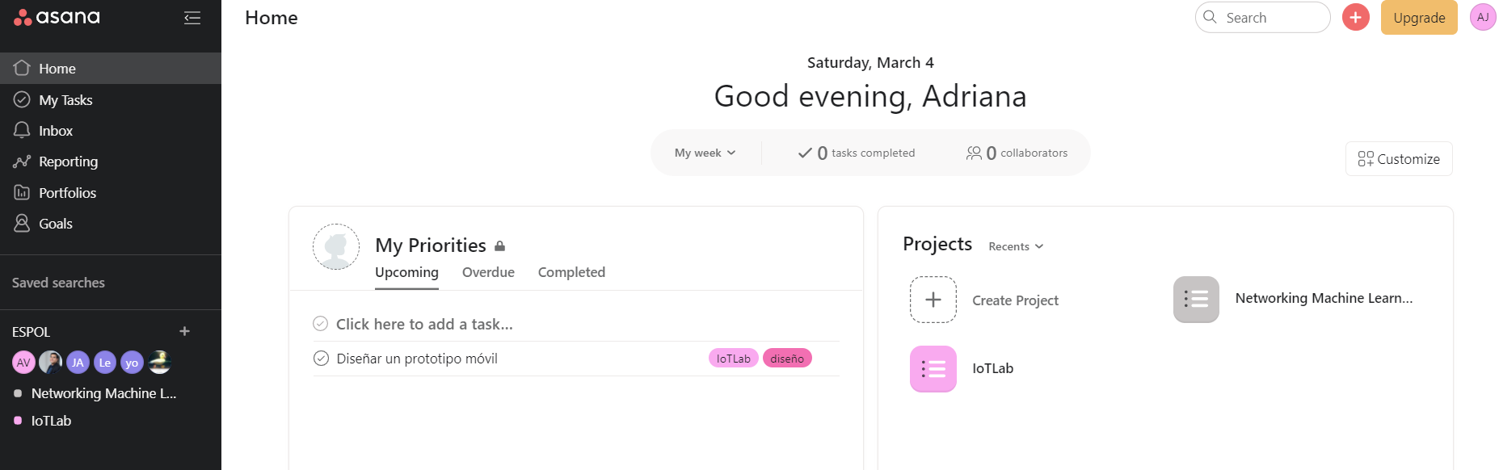This screenshot has height=470, width=1499.
Task: Add to ESPOL team with plus button
Action: point(185,331)
